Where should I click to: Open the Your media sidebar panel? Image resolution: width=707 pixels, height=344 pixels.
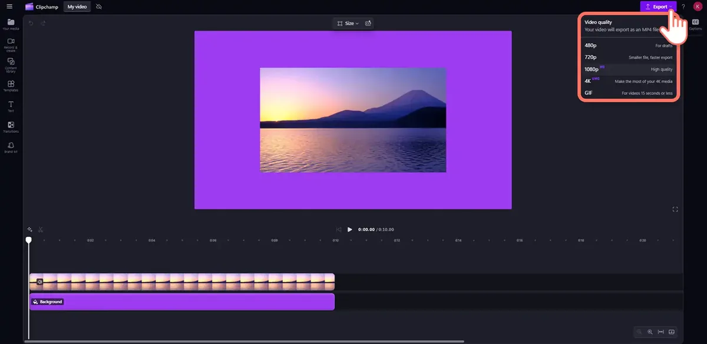pyautogui.click(x=11, y=24)
